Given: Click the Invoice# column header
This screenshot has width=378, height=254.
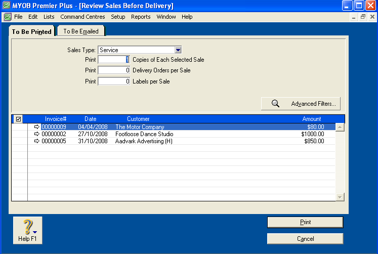Looking at the screenshot, I should (x=56, y=119).
